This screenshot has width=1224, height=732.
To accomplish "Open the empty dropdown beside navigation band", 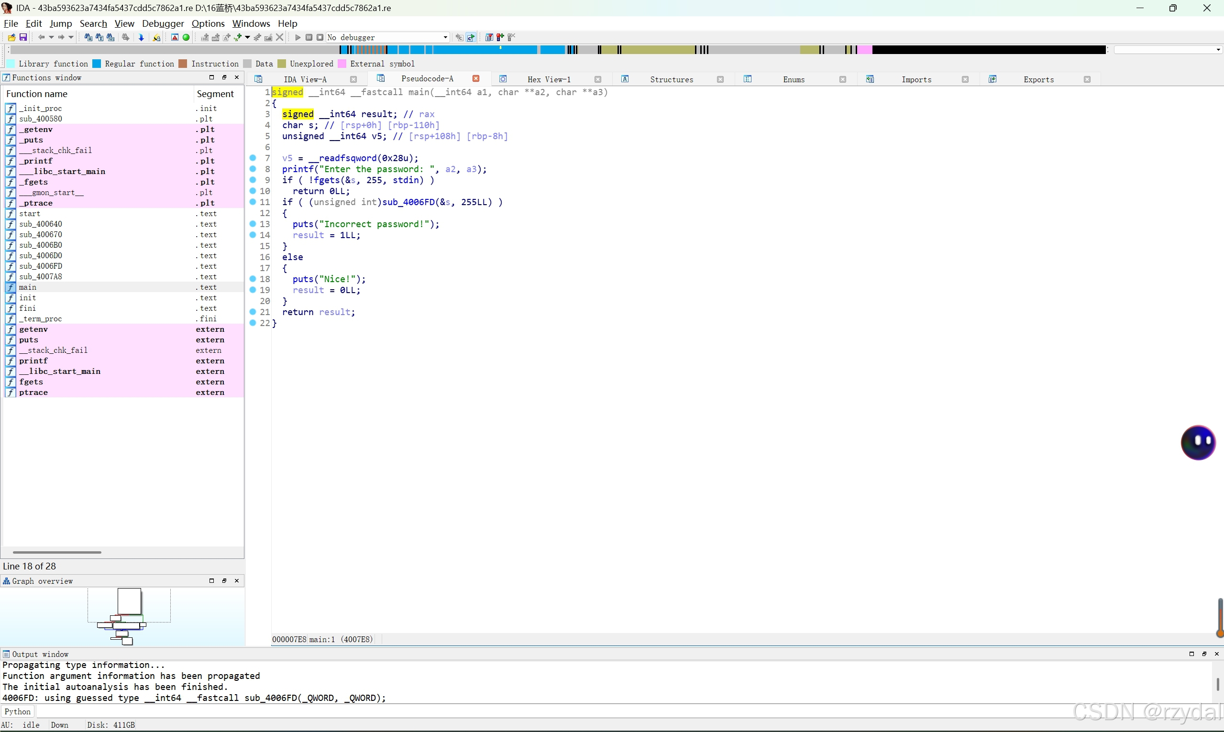I will (1218, 50).
